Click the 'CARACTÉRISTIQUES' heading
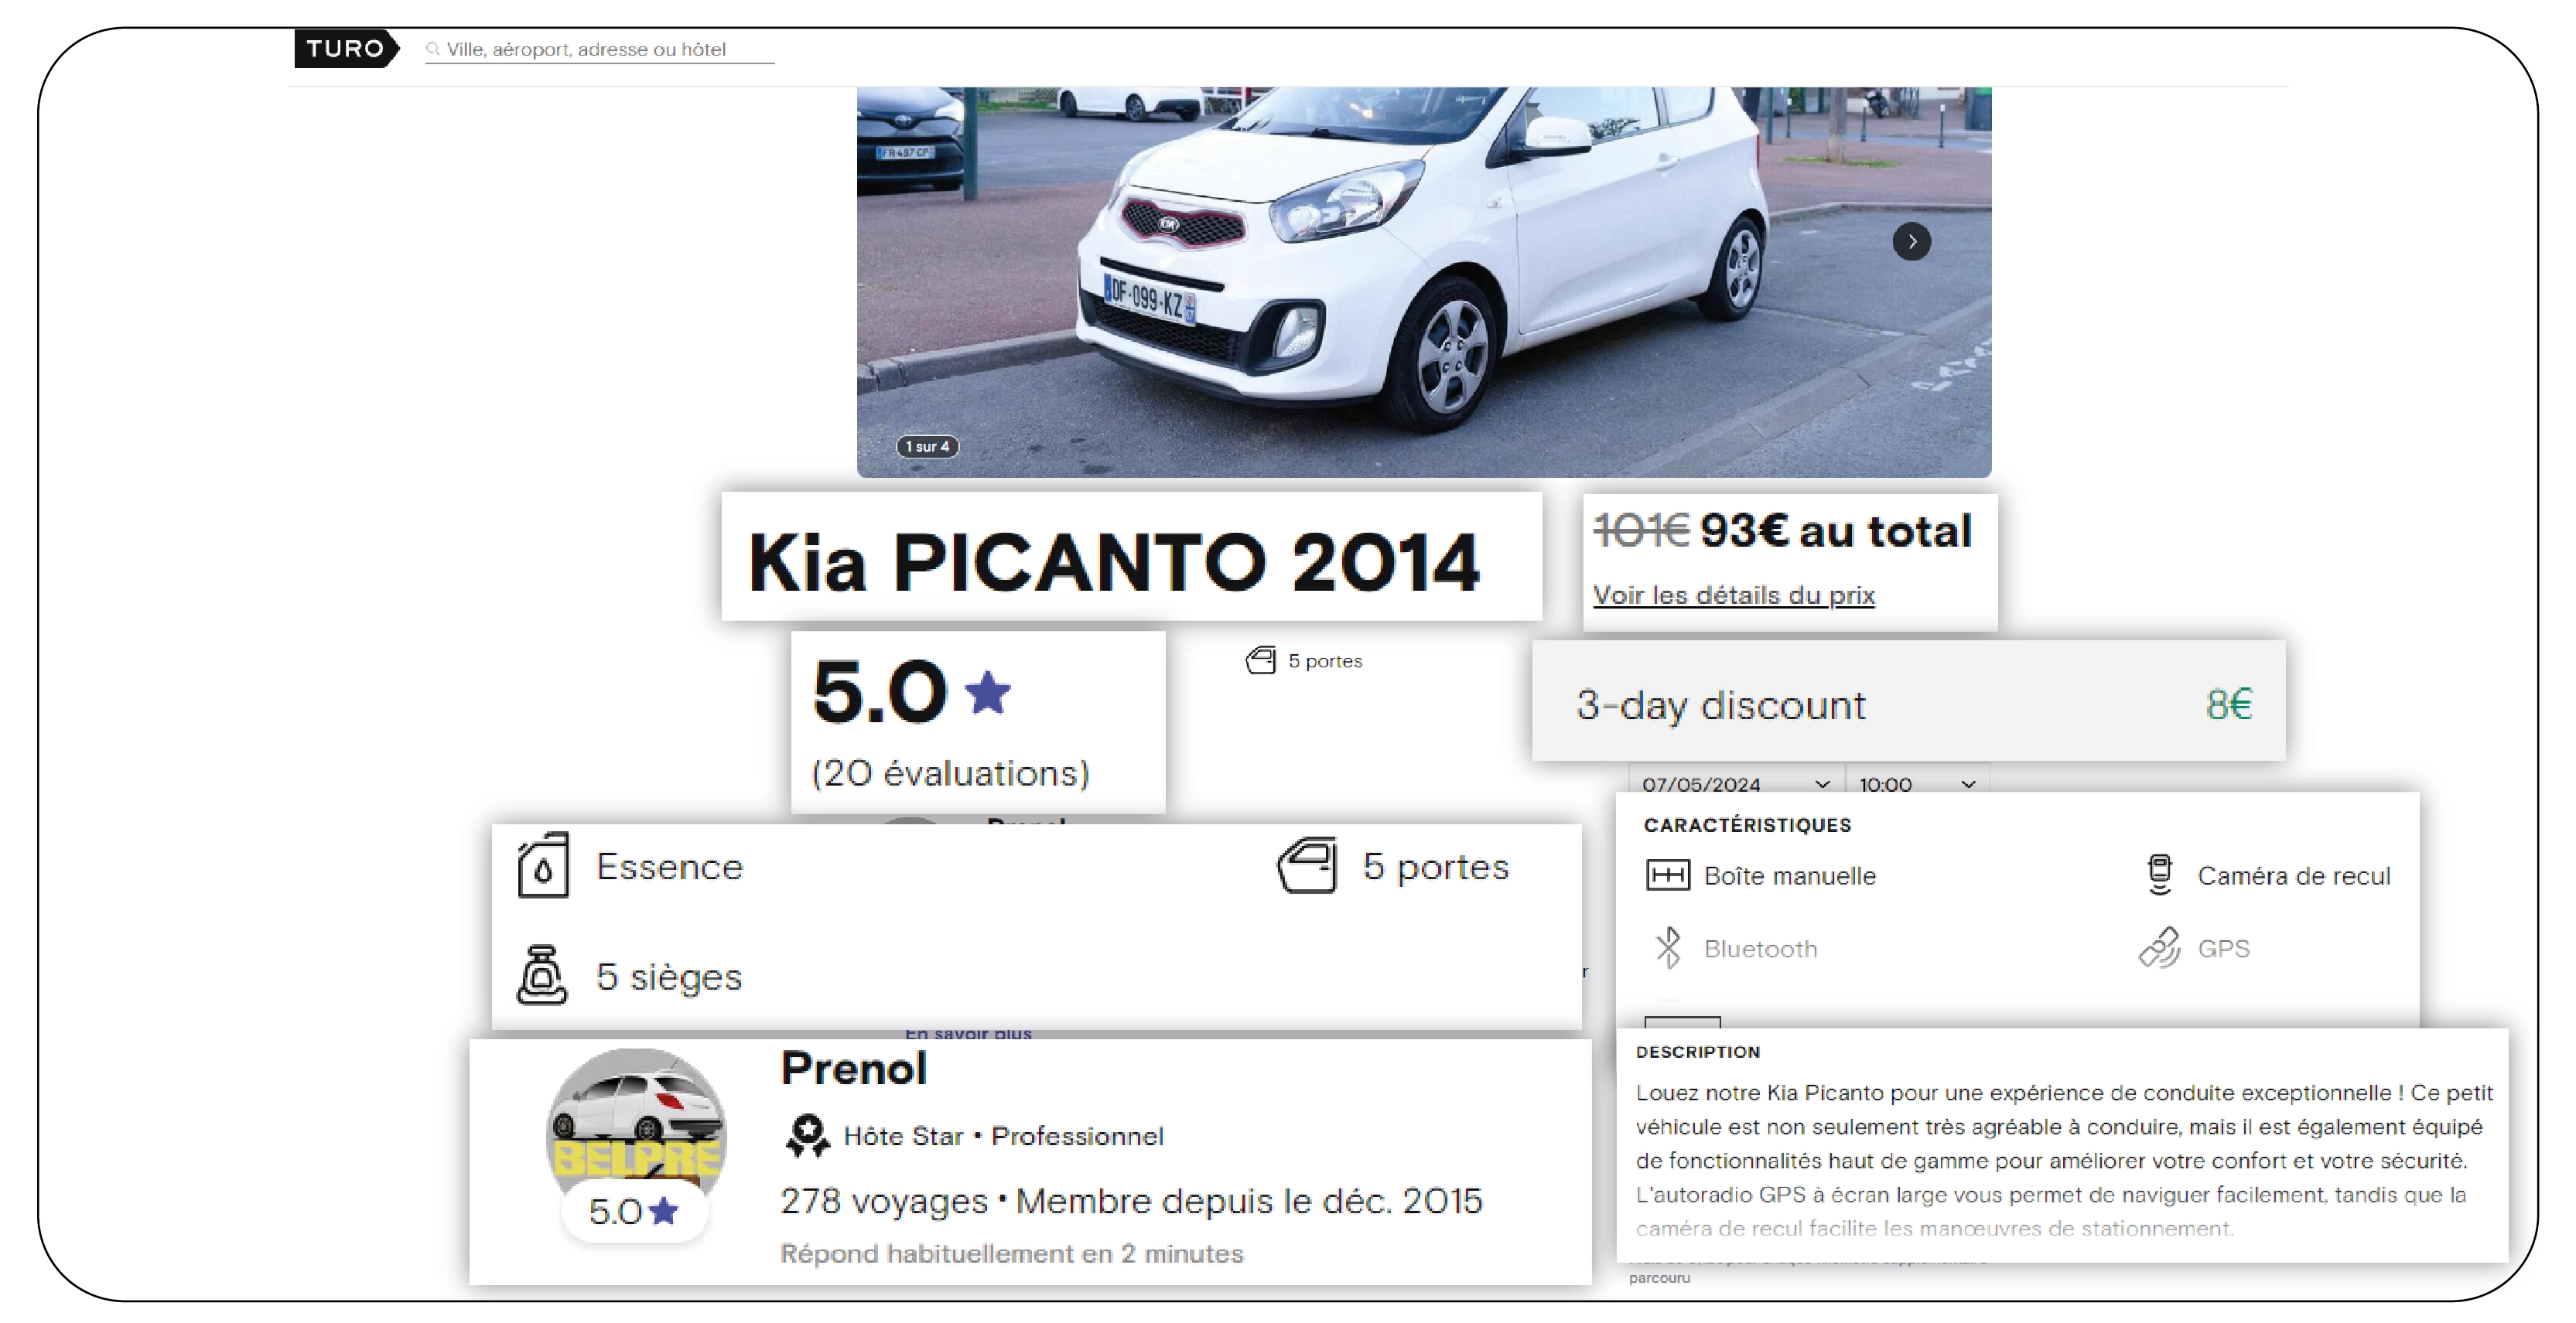The image size is (2576, 1323). pyautogui.click(x=1747, y=825)
